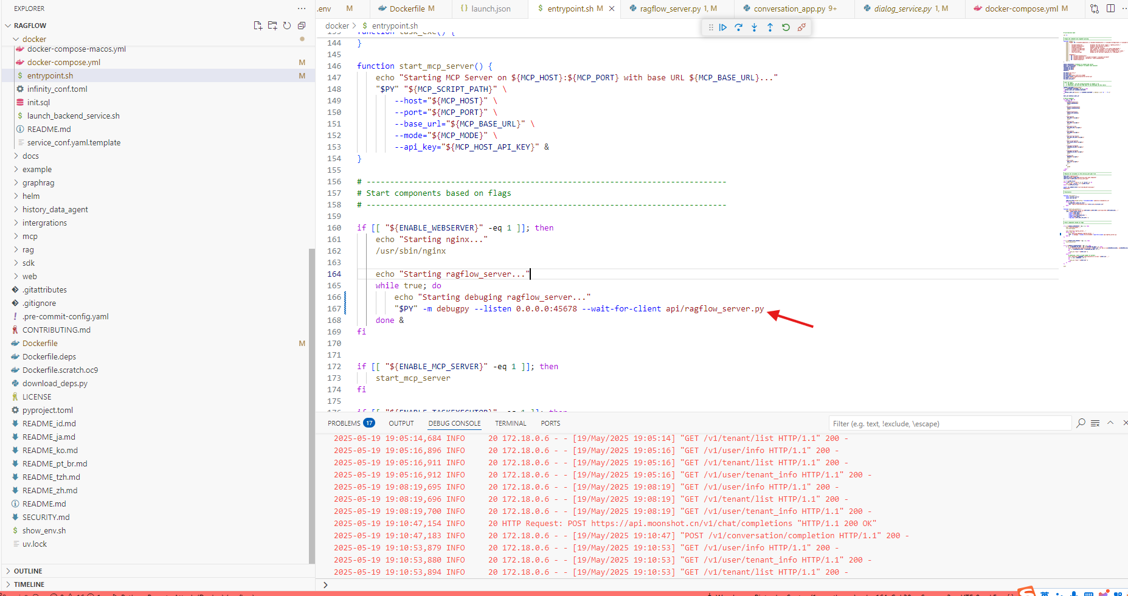Refresh the RAGFLOW explorer view

click(286, 26)
